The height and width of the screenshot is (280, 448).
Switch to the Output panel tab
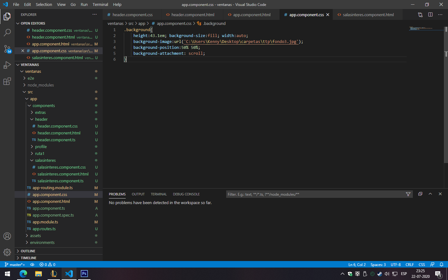point(138,194)
